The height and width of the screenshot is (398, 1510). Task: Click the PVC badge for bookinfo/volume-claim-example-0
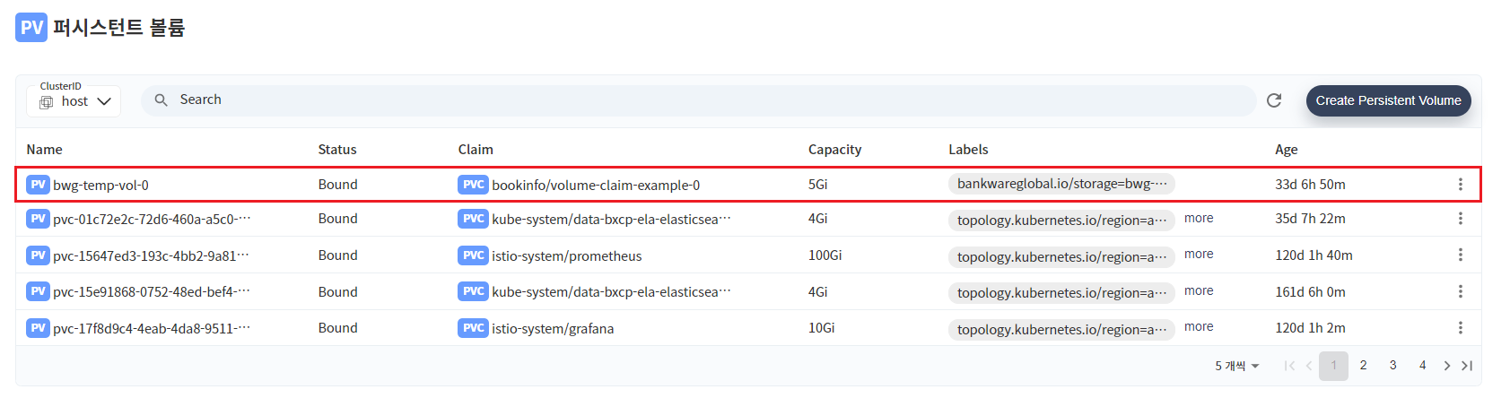coord(473,185)
